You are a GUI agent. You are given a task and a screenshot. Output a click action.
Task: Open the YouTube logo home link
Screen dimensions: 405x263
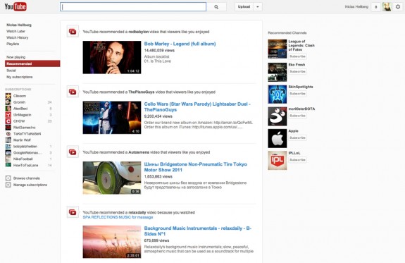pyautogui.click(x=15, y=6)
